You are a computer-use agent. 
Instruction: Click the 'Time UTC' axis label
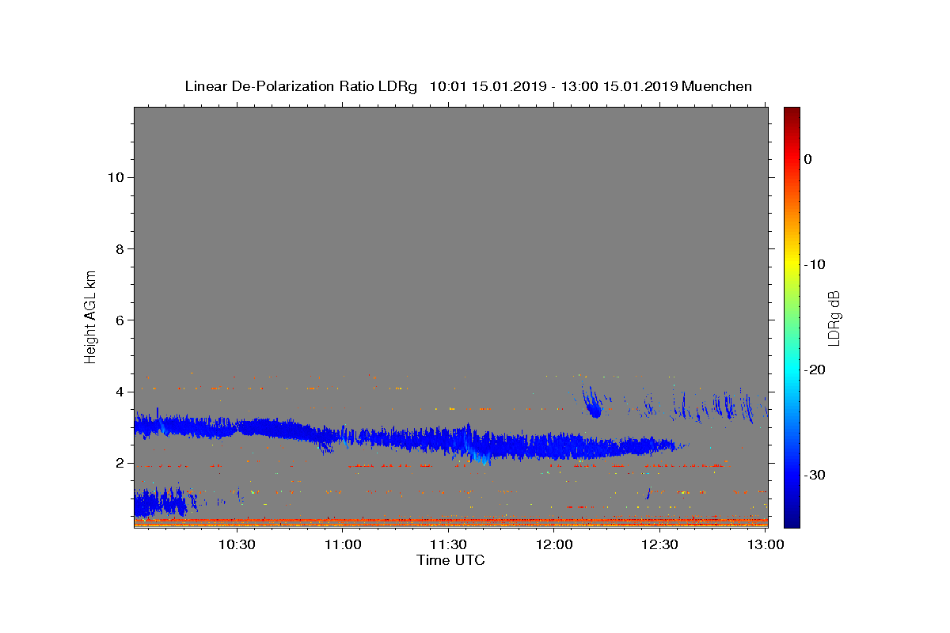(x=450, y=560)
